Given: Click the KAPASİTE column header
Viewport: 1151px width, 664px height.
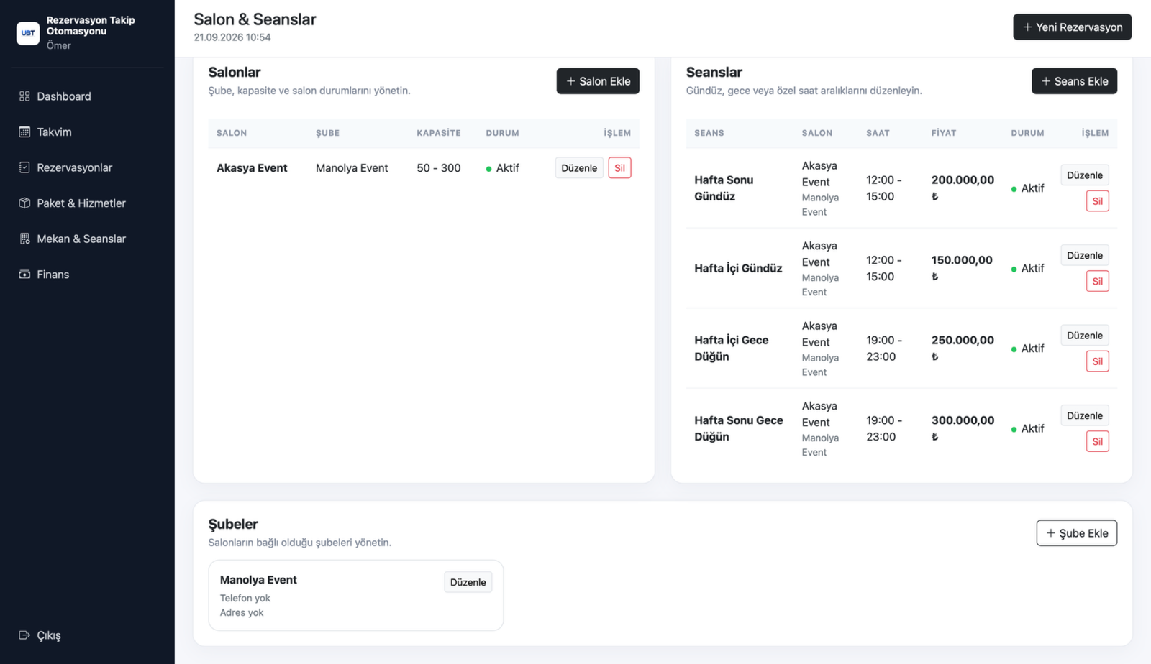Looking at the screenshot, I should point(439,133).
